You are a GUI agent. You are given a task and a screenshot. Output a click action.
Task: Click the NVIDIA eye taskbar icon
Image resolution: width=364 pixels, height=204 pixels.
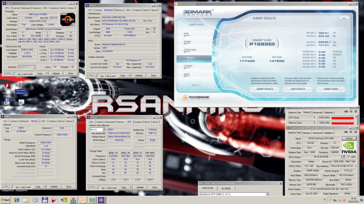(x=64, y=200)
